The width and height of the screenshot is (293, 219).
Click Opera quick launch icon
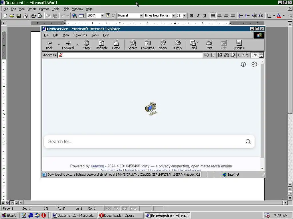pyautogui.click(x=44, y=215)
